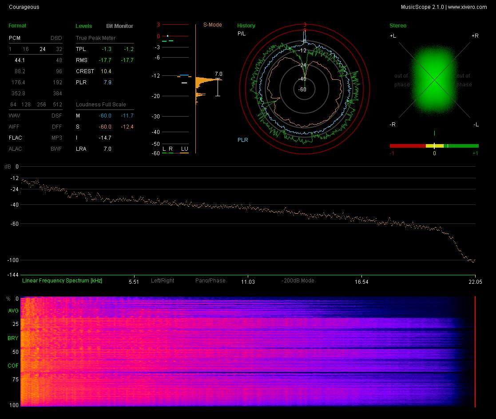Viewport: 496px width, 419px height.
Task: Click the LU label under loudness meter
Action: tap(184, 149)
